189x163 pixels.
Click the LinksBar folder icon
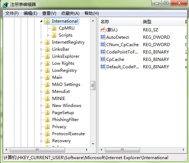click(x=47, y=49)
